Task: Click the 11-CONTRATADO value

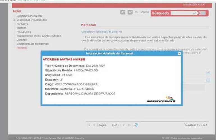Action: point(86,71)
